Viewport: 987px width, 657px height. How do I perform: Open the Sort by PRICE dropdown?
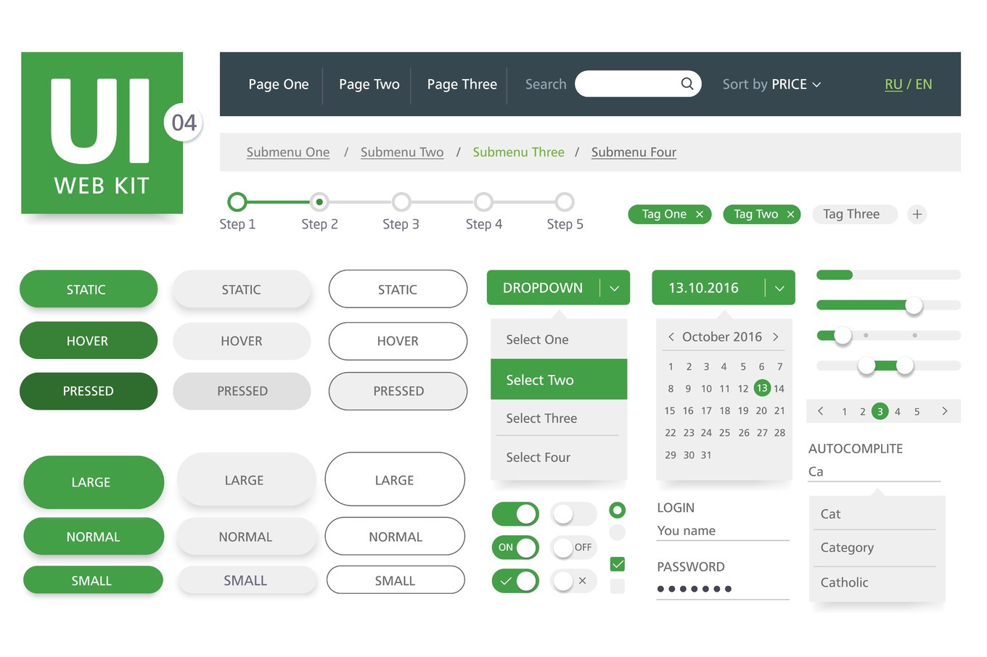(x=771, y=84)
